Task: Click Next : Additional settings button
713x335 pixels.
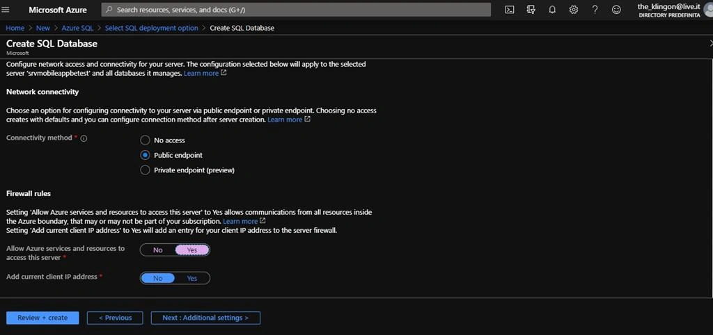Action: [205, 318]
